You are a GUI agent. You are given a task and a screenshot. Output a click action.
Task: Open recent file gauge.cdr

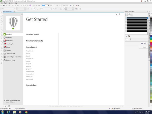click(29, 69)
